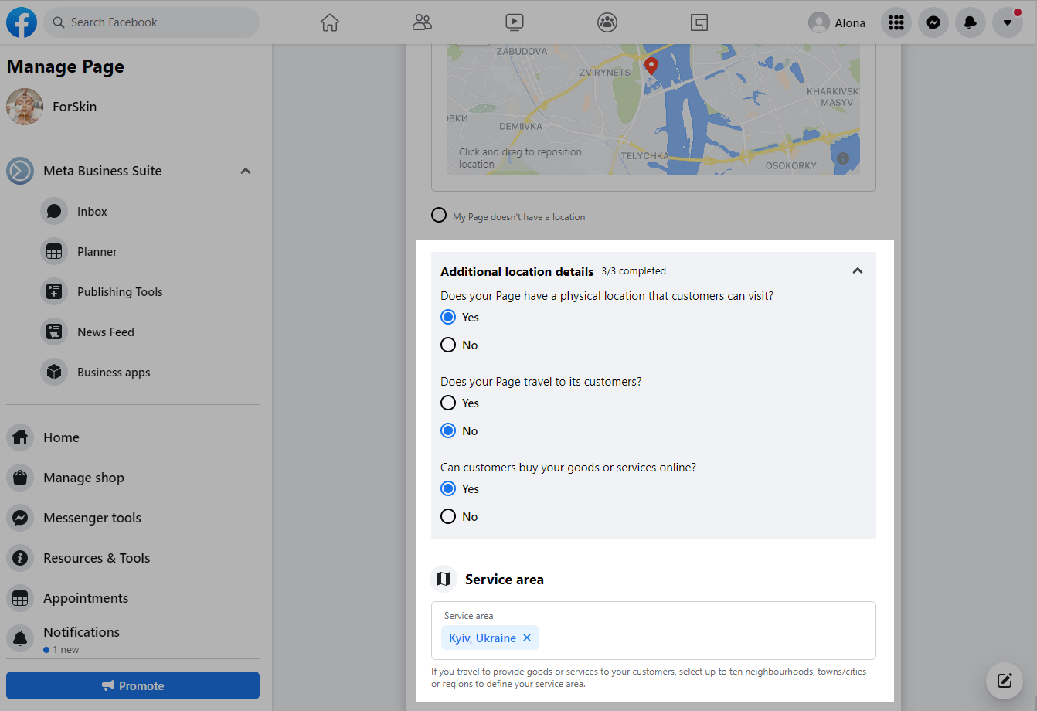Open the Watch video icon
This screenshot has height=711, width=1037.
coord(515,22)
